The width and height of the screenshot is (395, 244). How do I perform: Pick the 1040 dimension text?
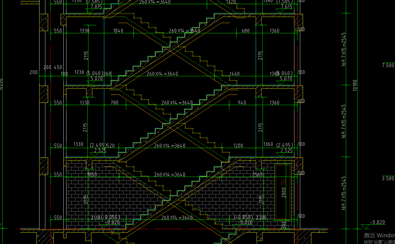click(x=118, y=31)
